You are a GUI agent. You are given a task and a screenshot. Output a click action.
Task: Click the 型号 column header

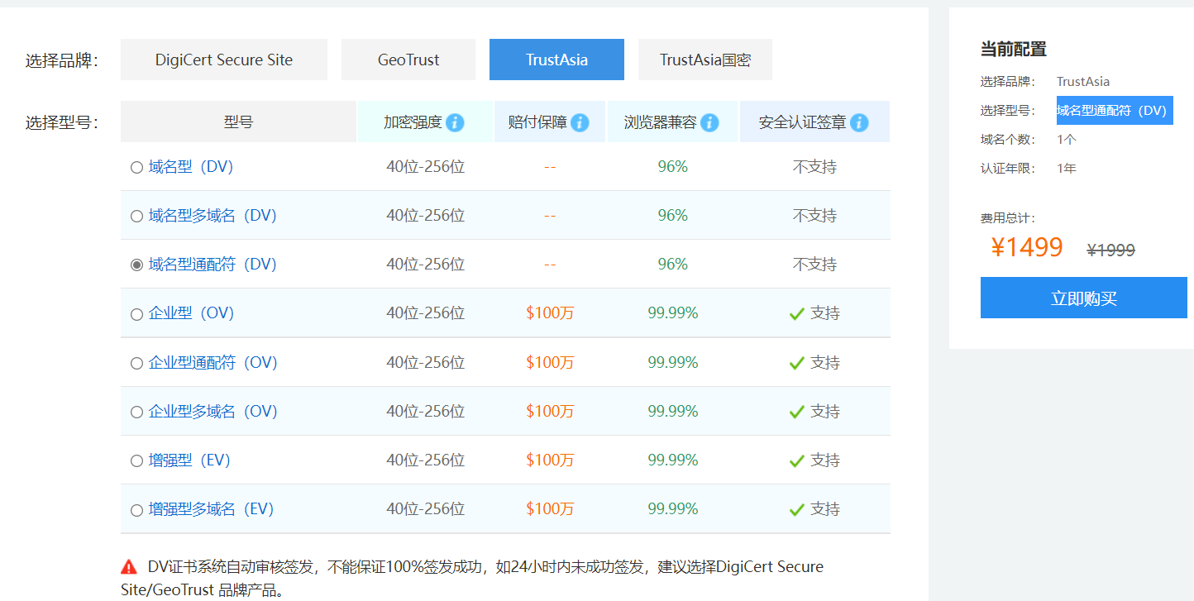click(238, 122)
